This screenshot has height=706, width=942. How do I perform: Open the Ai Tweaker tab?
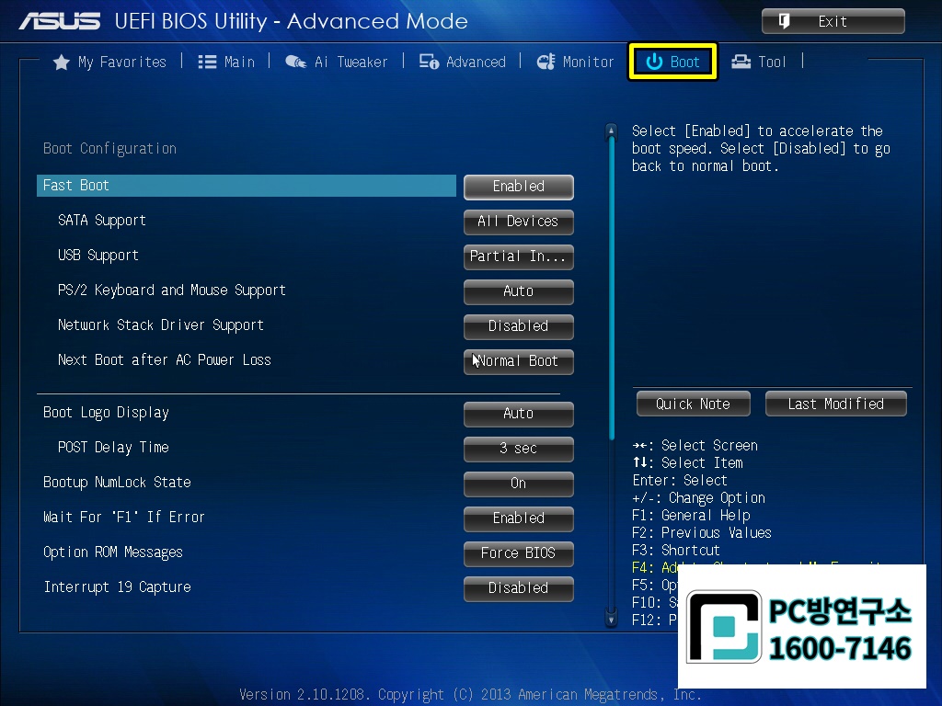pos(337,62)
